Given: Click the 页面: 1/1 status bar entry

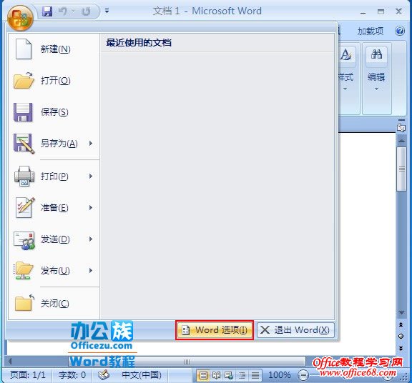Looking at the screenshot, I should pos(28,375).
